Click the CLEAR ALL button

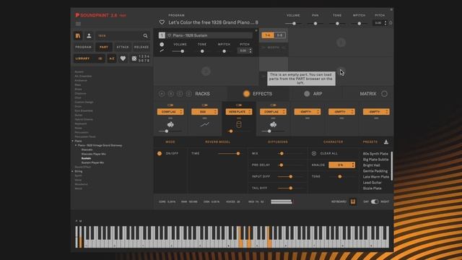[329, 153]
